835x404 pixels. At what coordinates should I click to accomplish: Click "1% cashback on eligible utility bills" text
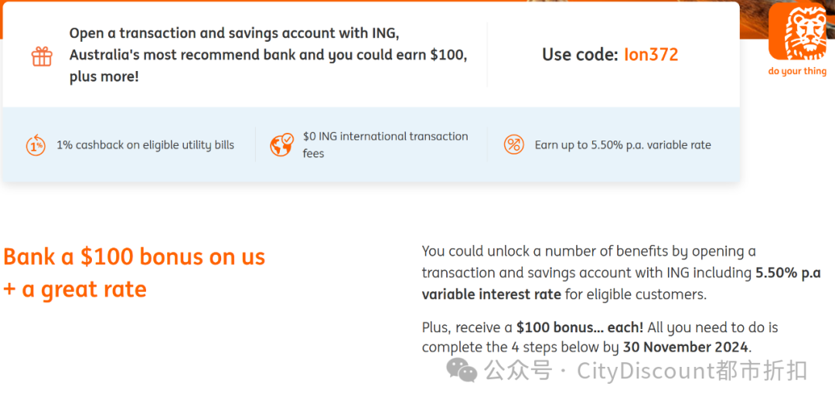coord(145,144)
